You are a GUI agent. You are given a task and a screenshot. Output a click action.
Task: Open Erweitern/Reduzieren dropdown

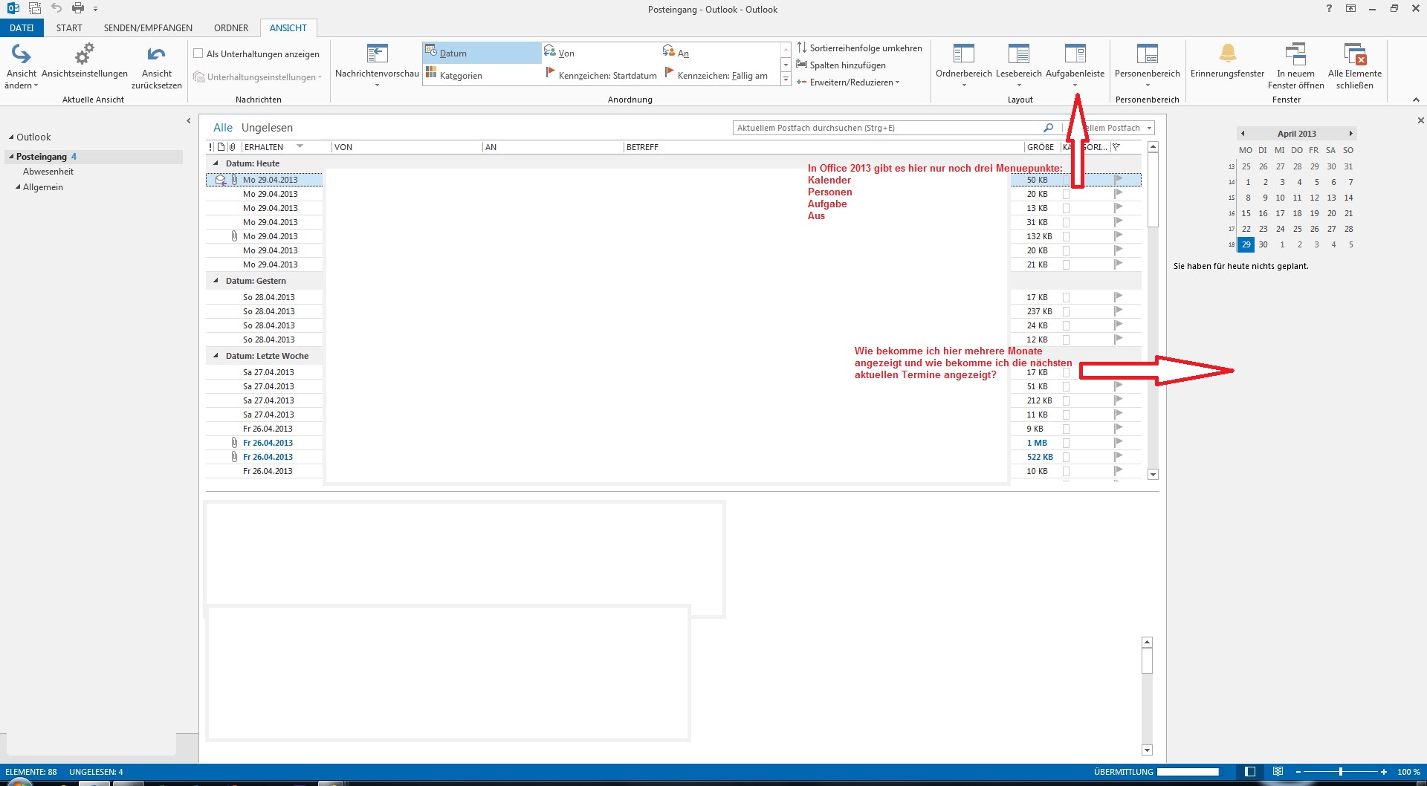coord(848,82)
